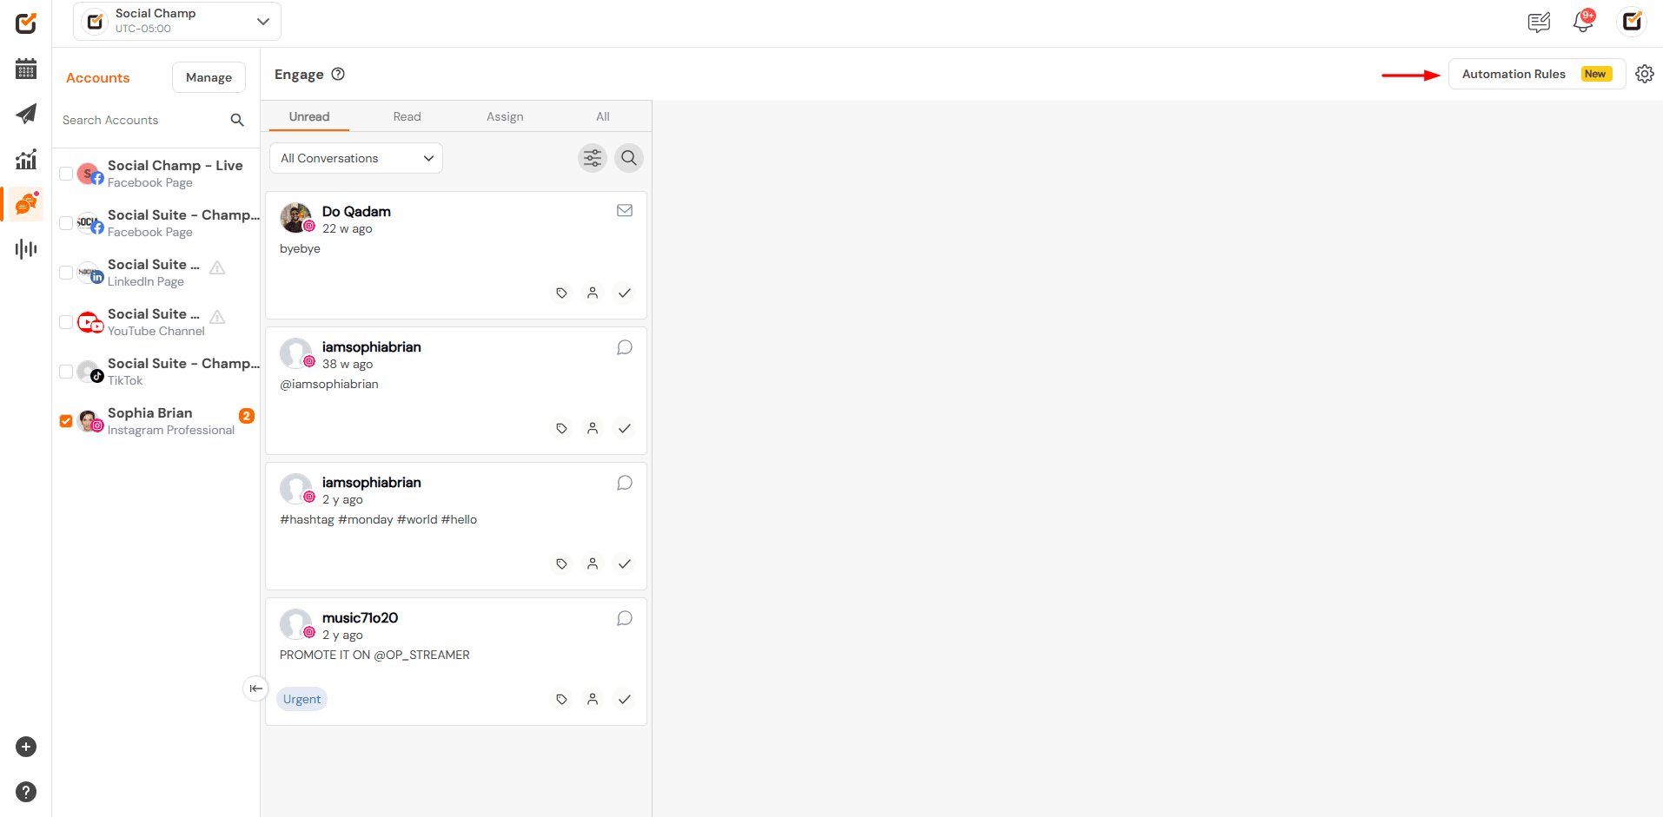The width and height of the screenshot is (1663, 817).
Task: Click the search conversations magnifier icon
Action: [x=629, y=158]
